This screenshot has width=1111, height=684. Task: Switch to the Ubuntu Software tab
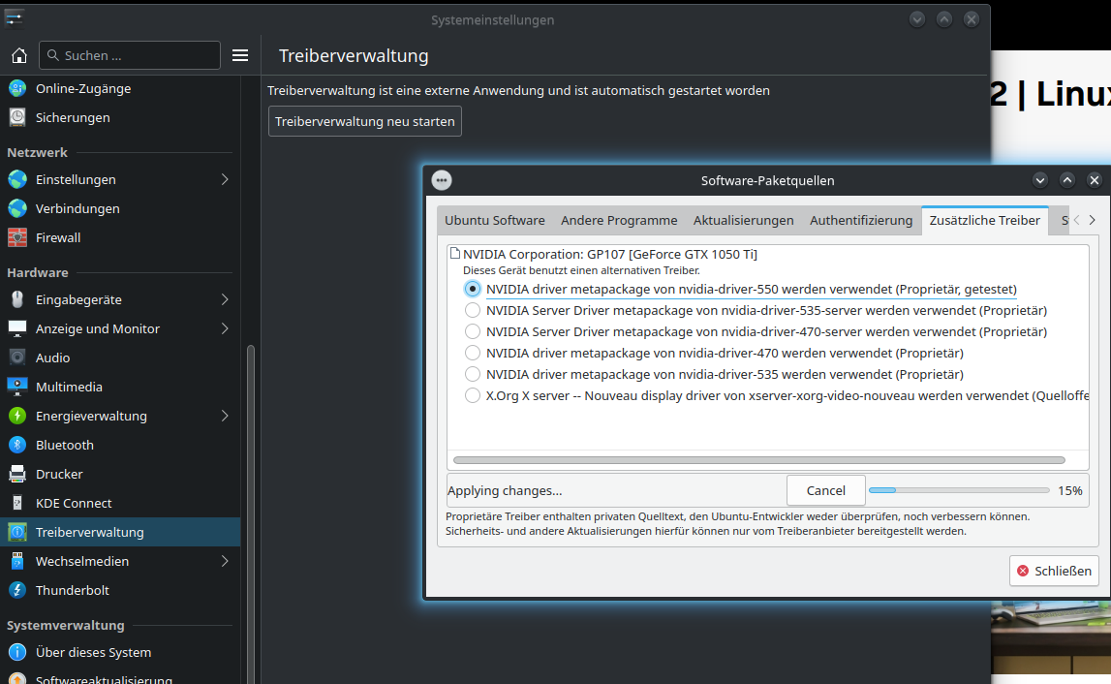point(495,221)
